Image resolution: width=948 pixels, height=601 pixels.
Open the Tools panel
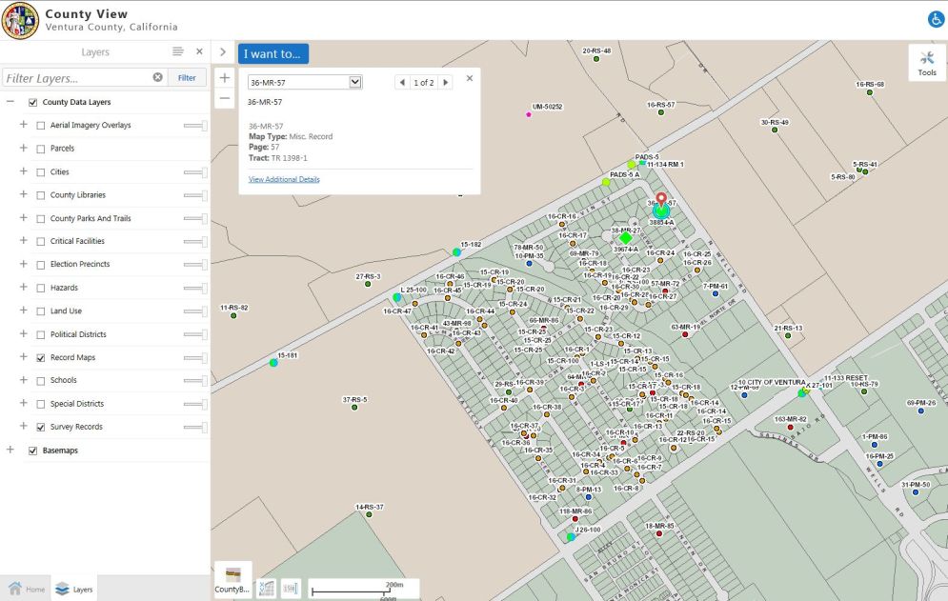[x=926, y=62]
